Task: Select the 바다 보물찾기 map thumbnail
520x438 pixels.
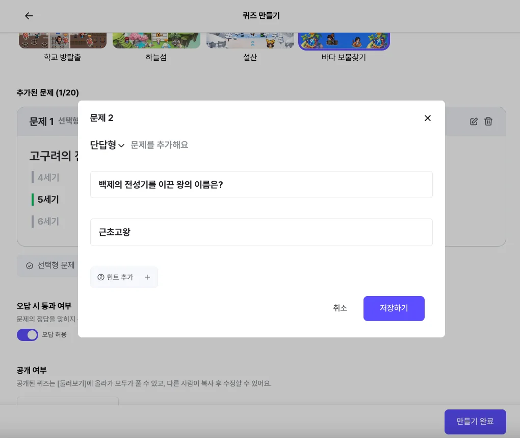Action: click(344, 38)
